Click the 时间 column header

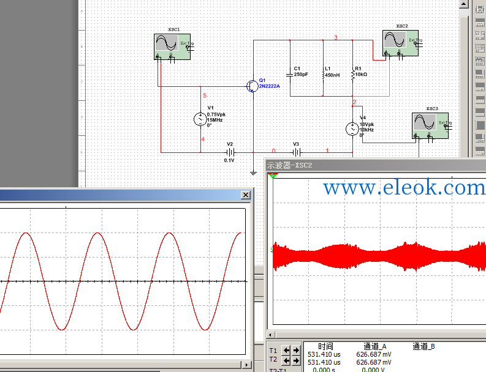tap(325, 346)
